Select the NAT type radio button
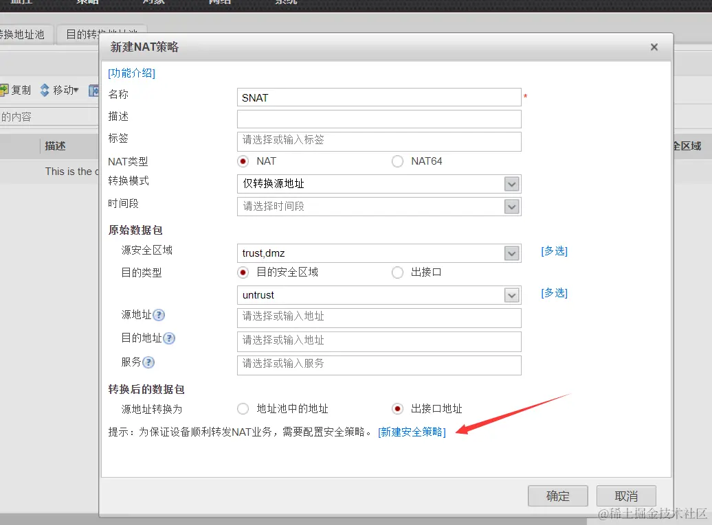This screenshot has height=525, width=712. [243, 161]
